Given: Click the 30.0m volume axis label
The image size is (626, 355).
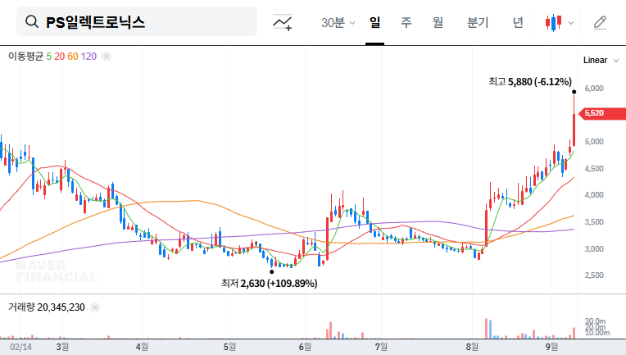Looking at the screenshot, I should point(595,321).
